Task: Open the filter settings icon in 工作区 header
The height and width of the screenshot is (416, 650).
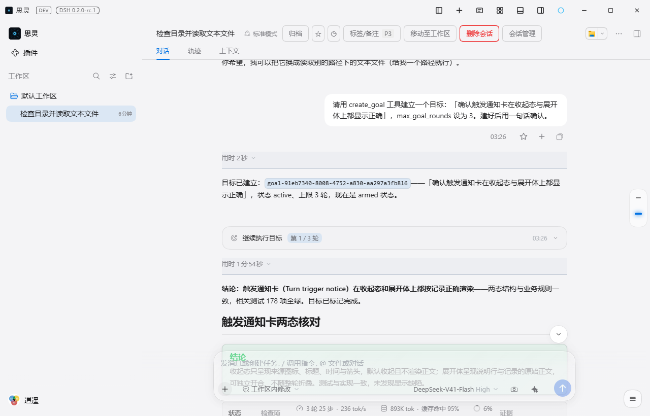Action: point(113,76)
